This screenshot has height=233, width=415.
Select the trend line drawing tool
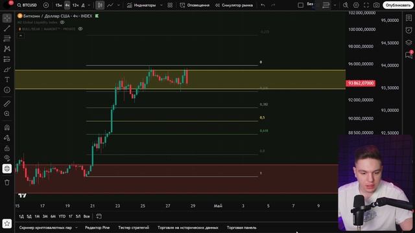(x=7, y=28)
